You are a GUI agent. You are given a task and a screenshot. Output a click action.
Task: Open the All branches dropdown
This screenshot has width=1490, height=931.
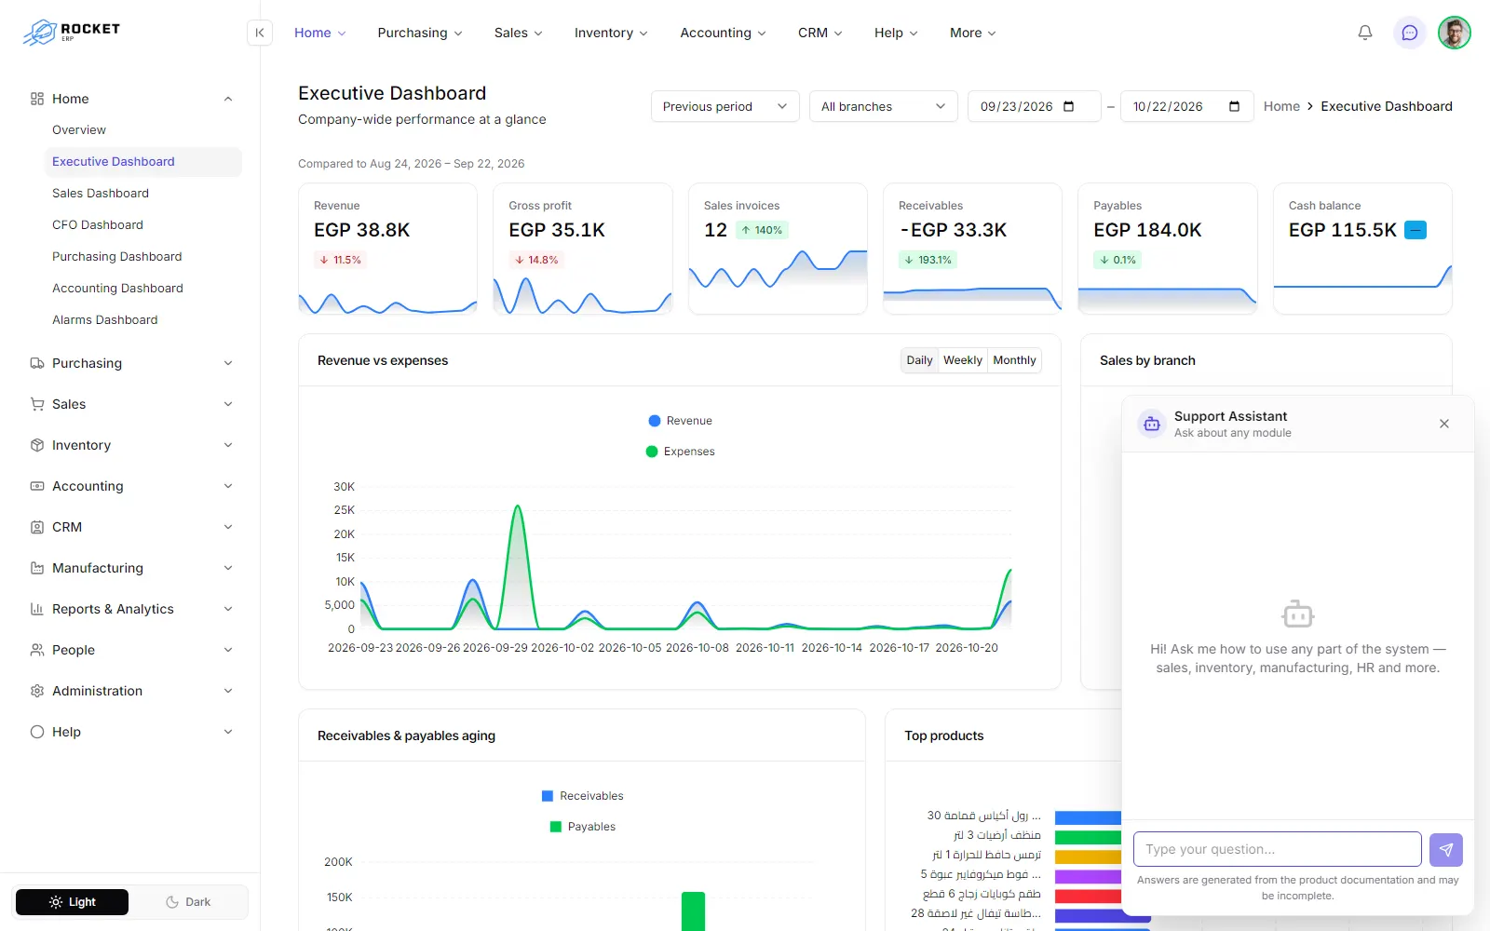(884, 106)
